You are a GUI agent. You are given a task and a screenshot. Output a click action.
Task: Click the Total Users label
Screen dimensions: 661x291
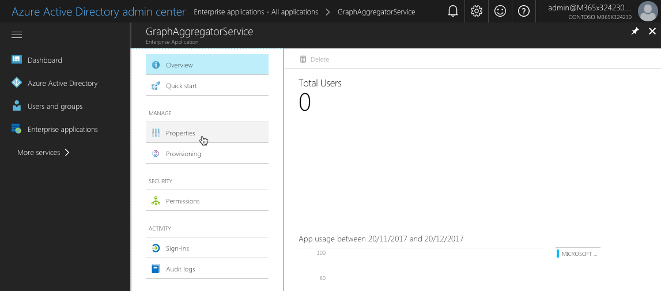click(320, 83)
